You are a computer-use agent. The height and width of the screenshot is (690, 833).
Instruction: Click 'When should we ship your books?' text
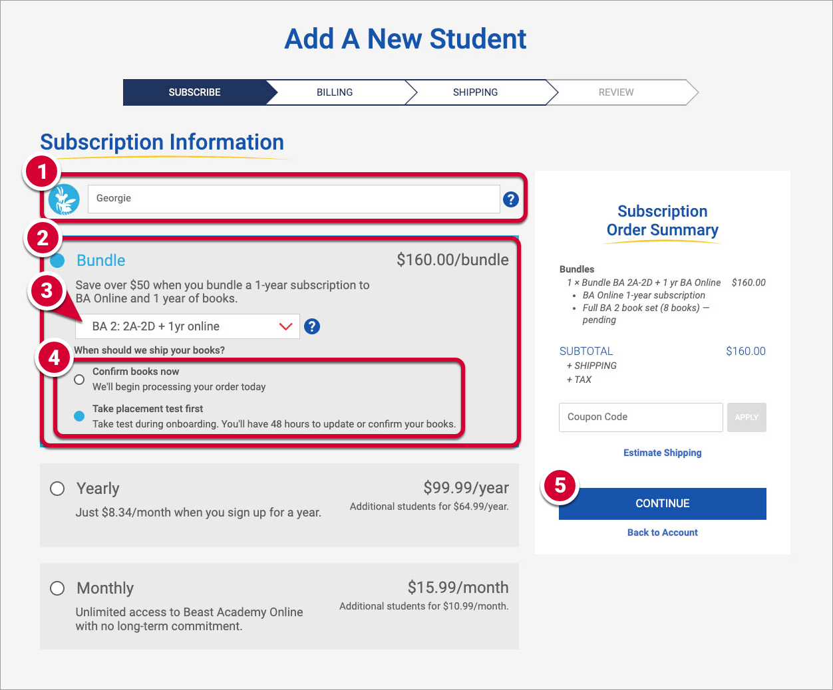(x=150, y=350)
